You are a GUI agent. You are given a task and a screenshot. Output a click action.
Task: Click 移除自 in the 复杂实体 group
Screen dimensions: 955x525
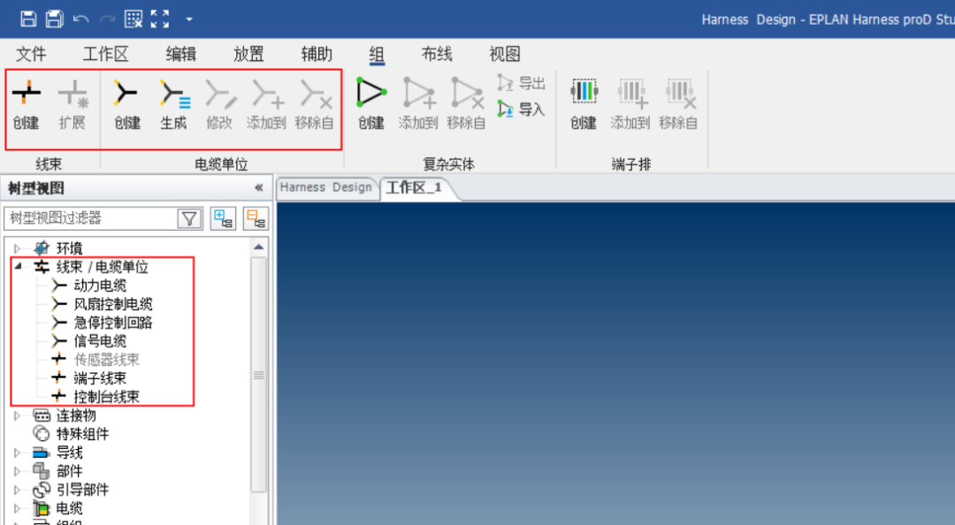pyautogui.click(x=466, y=105)
